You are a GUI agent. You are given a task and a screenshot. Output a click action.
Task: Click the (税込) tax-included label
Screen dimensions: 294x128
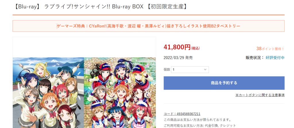pyautogui.click(x=195, y=48)
